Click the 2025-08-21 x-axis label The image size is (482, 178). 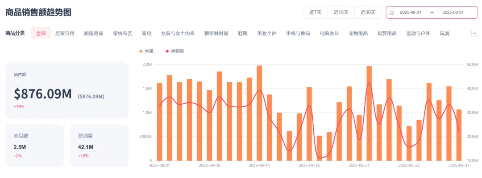pos(359,166)
